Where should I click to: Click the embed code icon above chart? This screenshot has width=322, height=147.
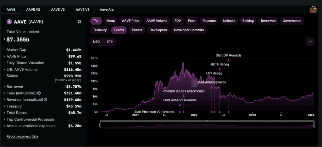(x=310, y=42)
